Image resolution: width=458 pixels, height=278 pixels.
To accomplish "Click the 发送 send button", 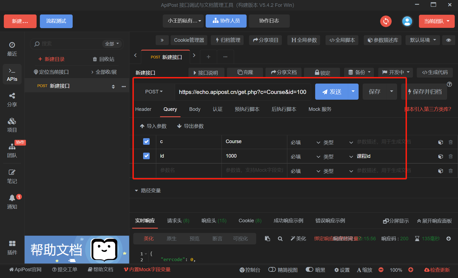I will 331,91.
